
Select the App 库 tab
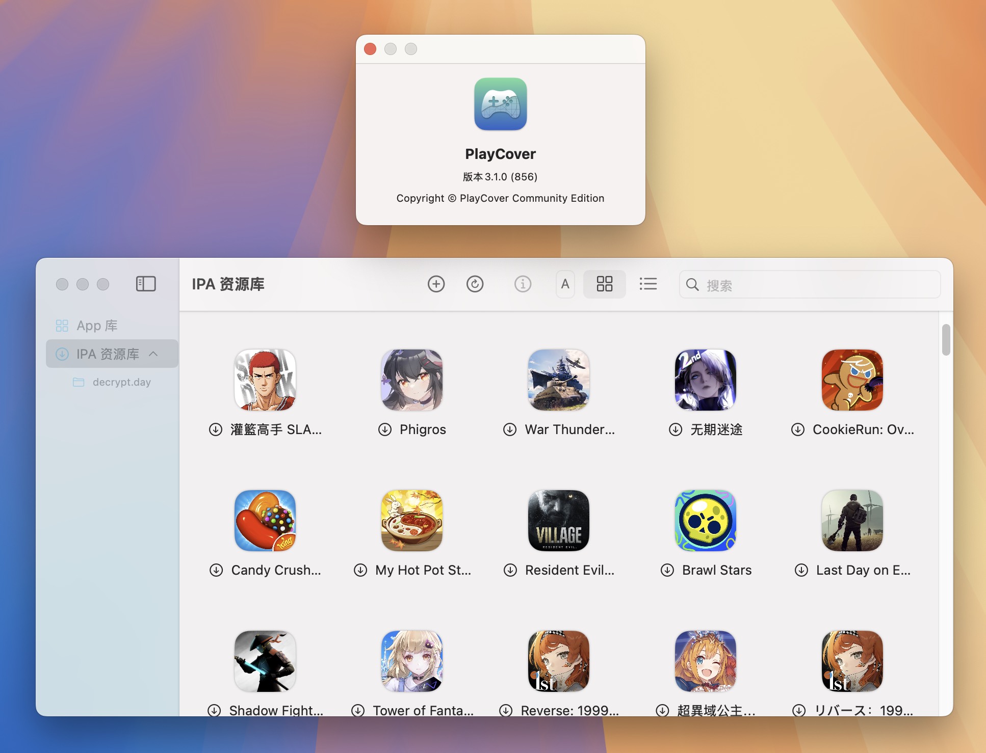(x=96, y=325)
